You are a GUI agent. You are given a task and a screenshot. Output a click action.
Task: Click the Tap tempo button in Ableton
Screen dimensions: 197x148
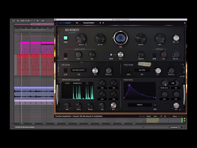pos(18,21)
